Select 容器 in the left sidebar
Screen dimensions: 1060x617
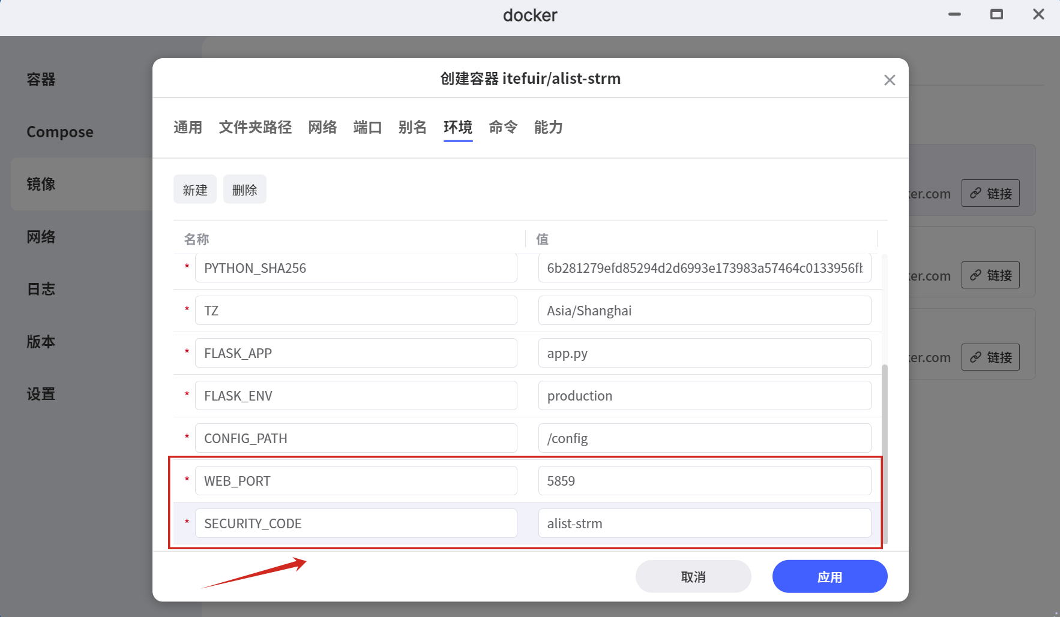(41, 79)
